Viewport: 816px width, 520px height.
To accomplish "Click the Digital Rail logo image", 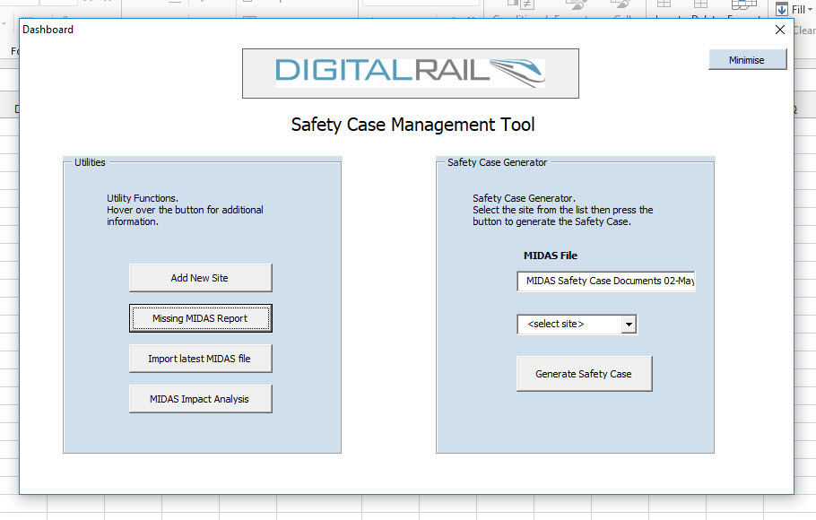I will coord(410,73).
